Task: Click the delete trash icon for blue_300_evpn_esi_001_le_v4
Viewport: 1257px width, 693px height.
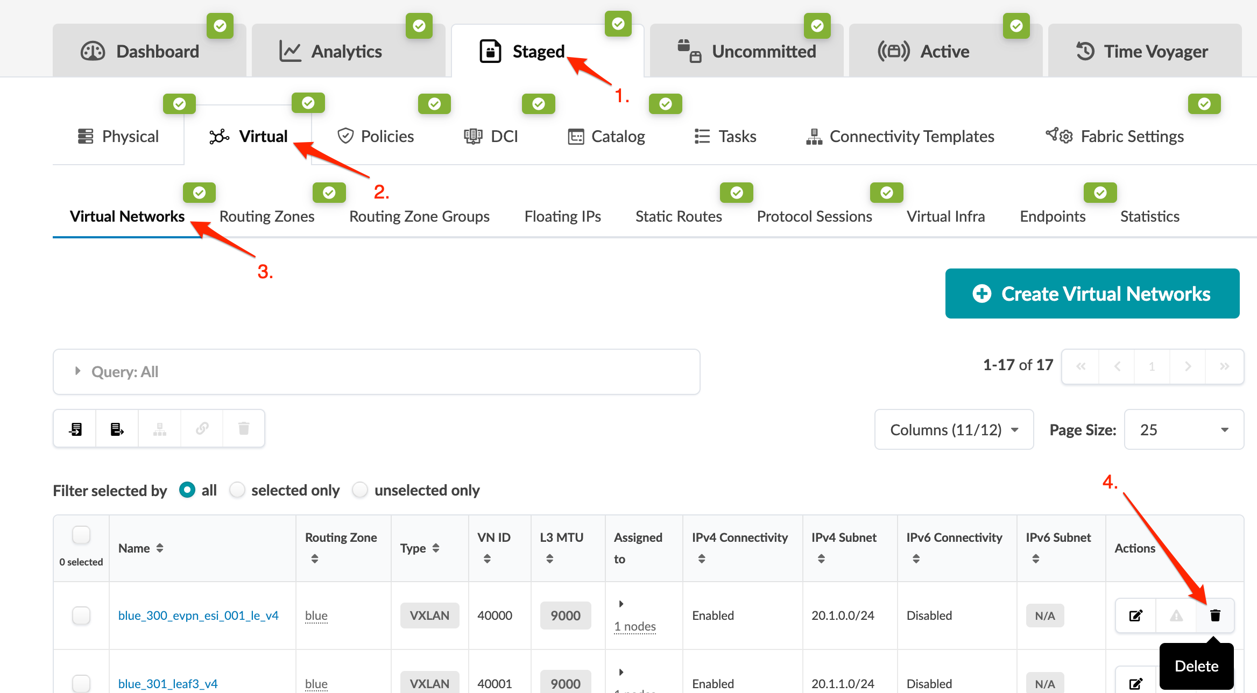Action: 1215,615
